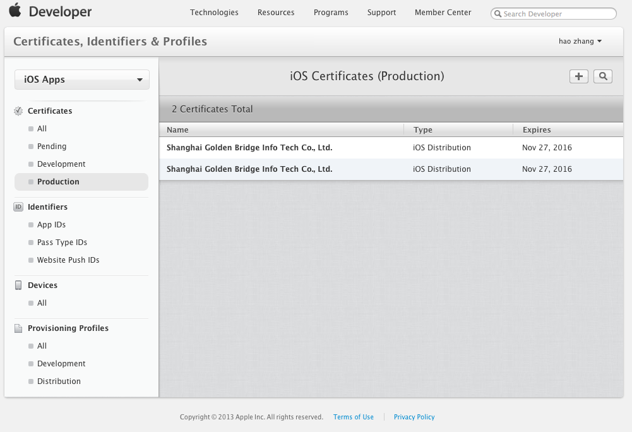Click the Provisioning Profiles document icon
Screen dimensions: 632x432
(18, 328)
